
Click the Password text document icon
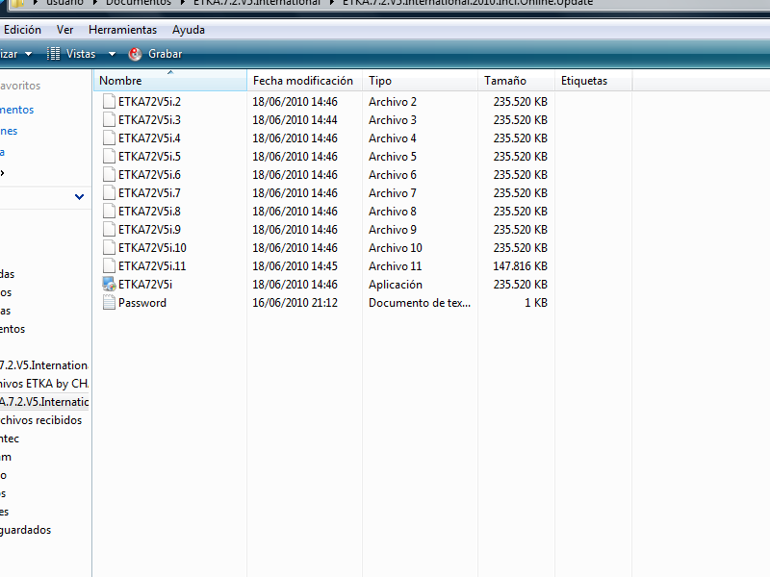coord(109,303)
